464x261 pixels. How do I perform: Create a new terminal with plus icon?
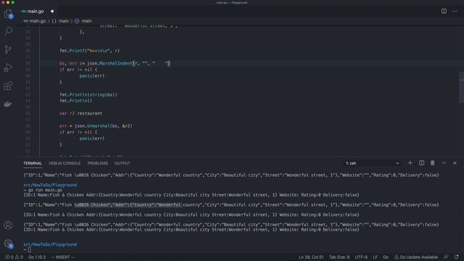pos(410,163)
